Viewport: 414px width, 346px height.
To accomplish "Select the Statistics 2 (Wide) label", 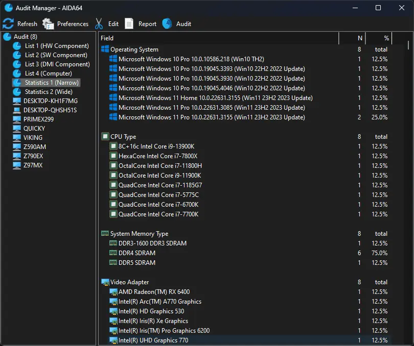I will click(49, 92).
